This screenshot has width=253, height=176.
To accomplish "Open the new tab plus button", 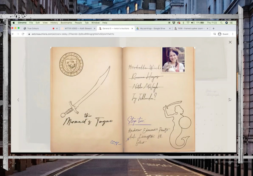I will pos(214,28).
